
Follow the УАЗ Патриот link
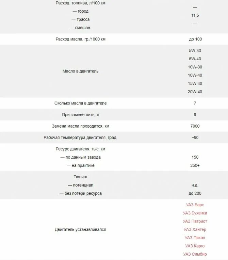(195, 221)
